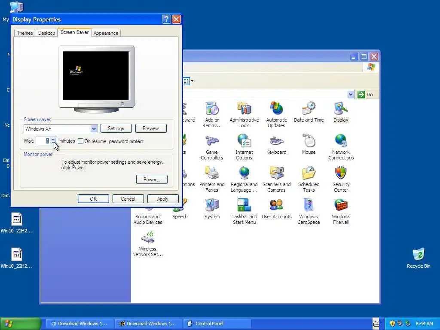
Task: Open Security Center shield icon
Action: click(x=341, y=179)
